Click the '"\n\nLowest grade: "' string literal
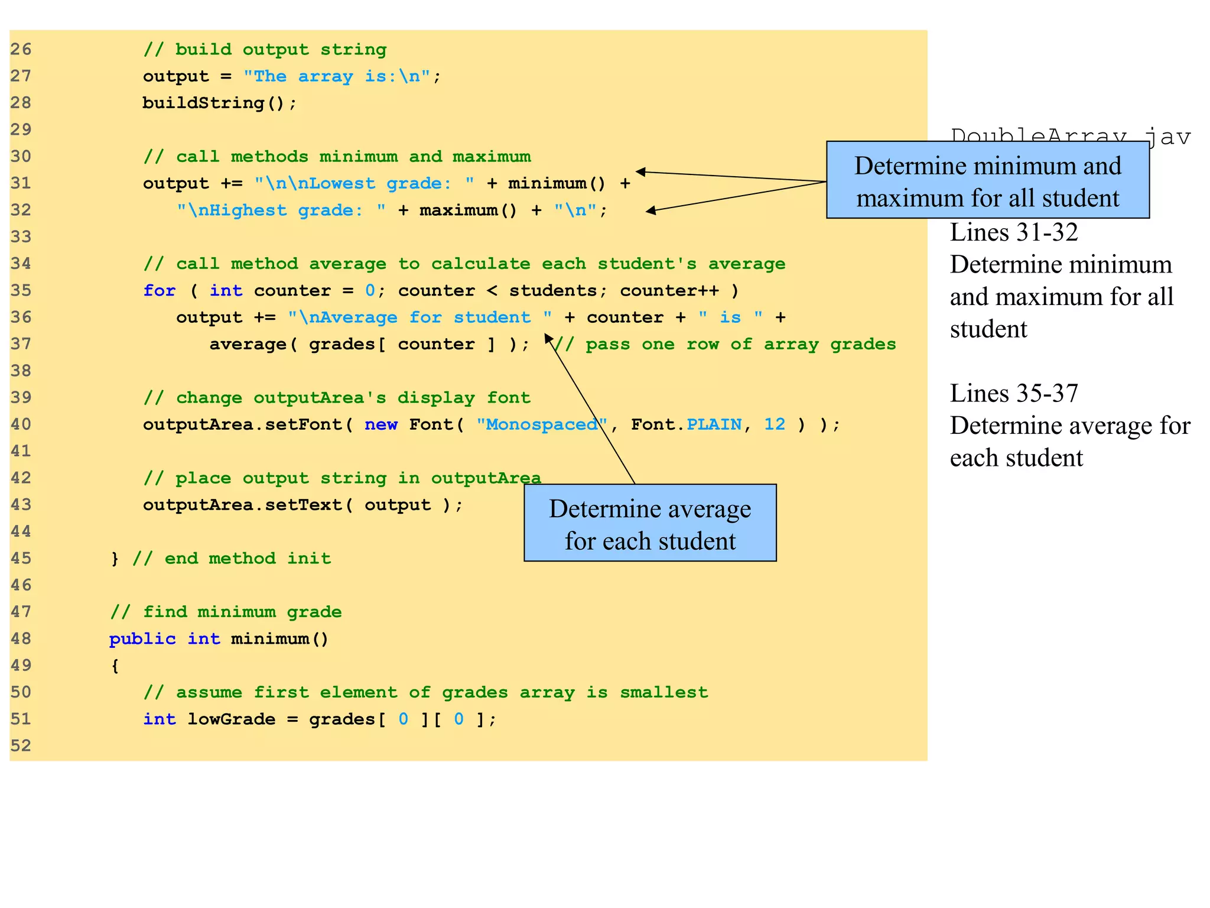Viewport: 1210px width, 908px height. coord(365,183)
